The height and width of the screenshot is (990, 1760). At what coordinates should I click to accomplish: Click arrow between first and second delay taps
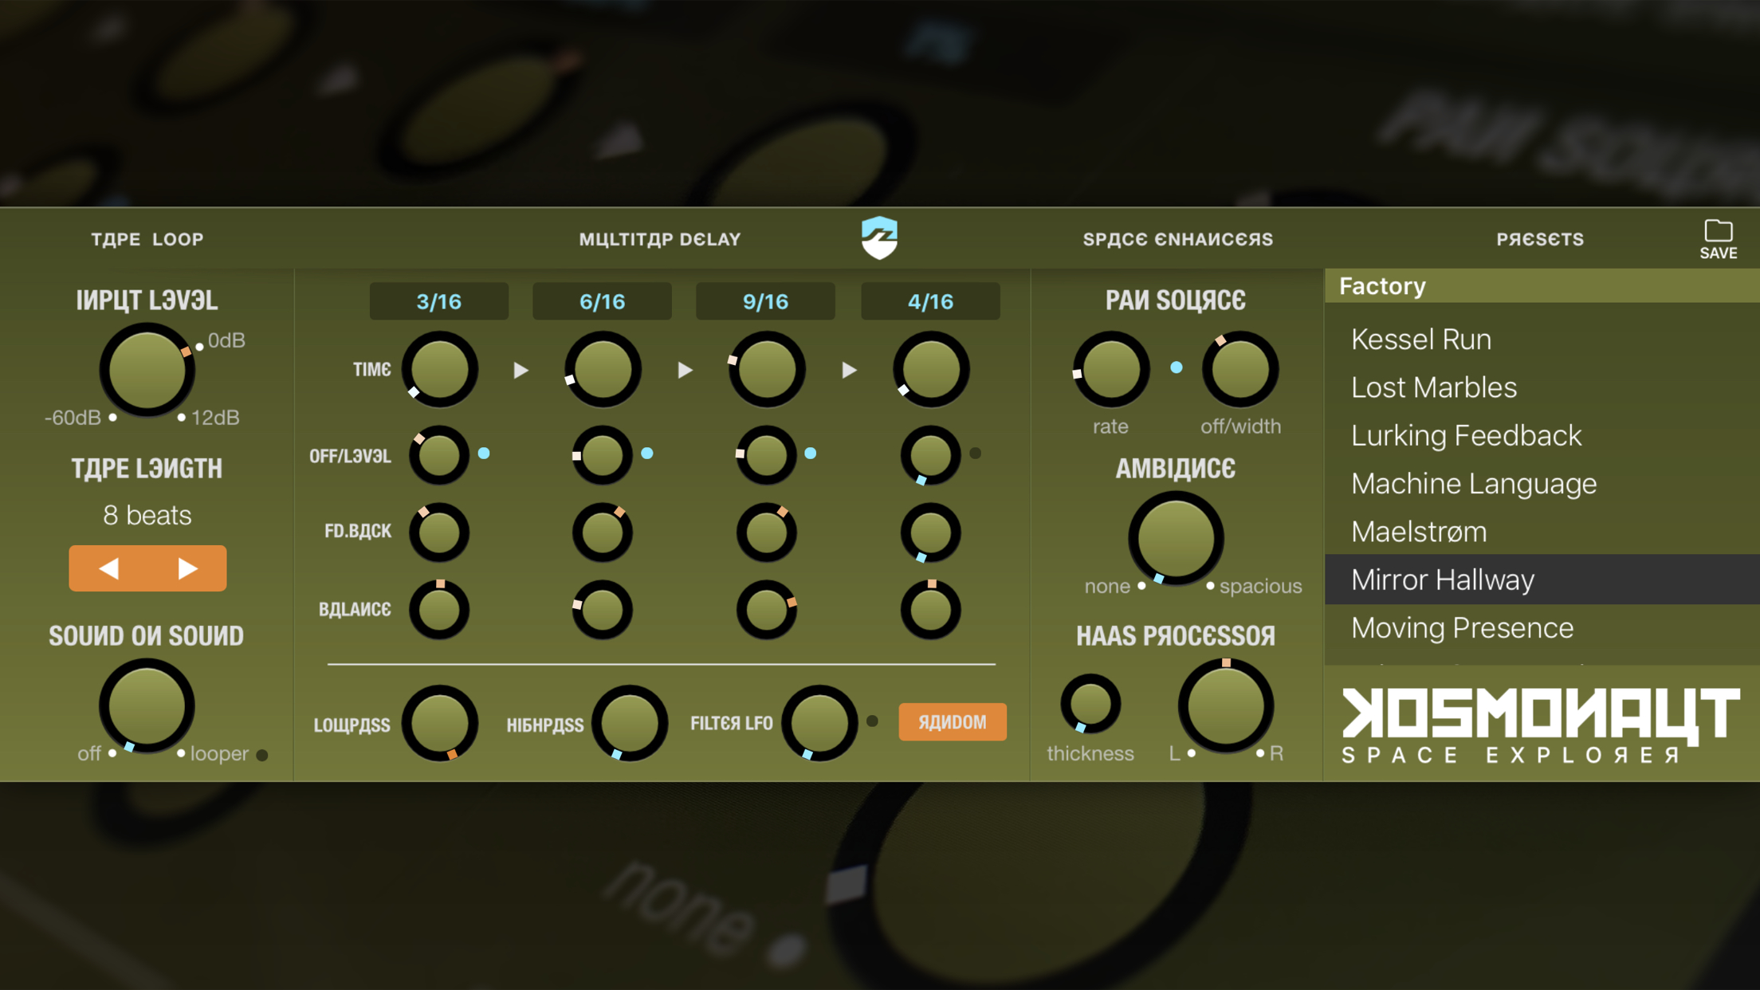pos(521,370)
